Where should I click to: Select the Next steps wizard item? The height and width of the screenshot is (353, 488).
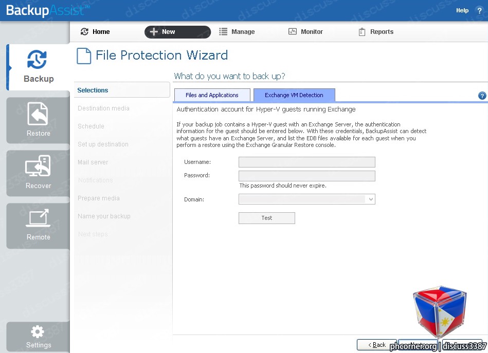point(93,234)
